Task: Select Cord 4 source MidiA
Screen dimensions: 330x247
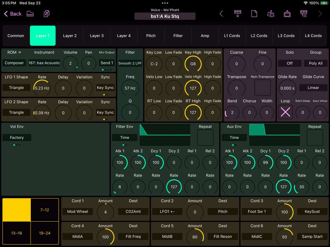Action: pyautogui.click(x=78, y=236)
